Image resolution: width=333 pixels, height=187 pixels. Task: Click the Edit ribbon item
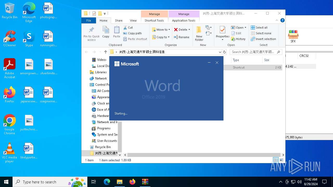(x=236, y=33)
